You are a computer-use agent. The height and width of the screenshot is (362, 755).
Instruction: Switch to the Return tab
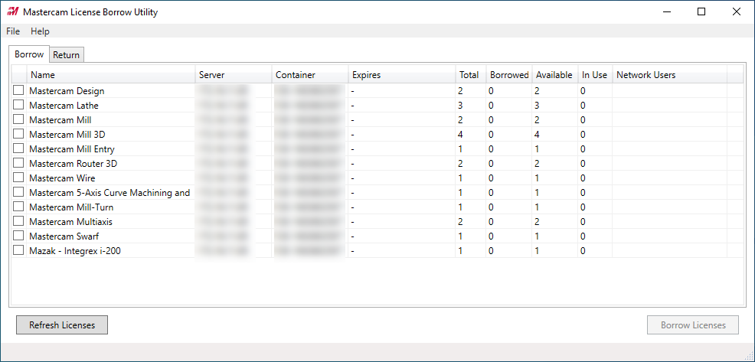(67, 55)
